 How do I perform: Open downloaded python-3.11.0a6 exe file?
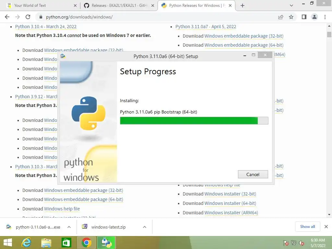[x=33, y=227]
